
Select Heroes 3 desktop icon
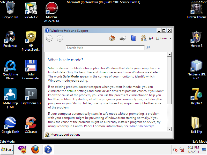tap(197, 39)
